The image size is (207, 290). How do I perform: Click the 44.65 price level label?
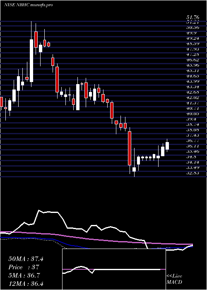click(x=193, y=76)
